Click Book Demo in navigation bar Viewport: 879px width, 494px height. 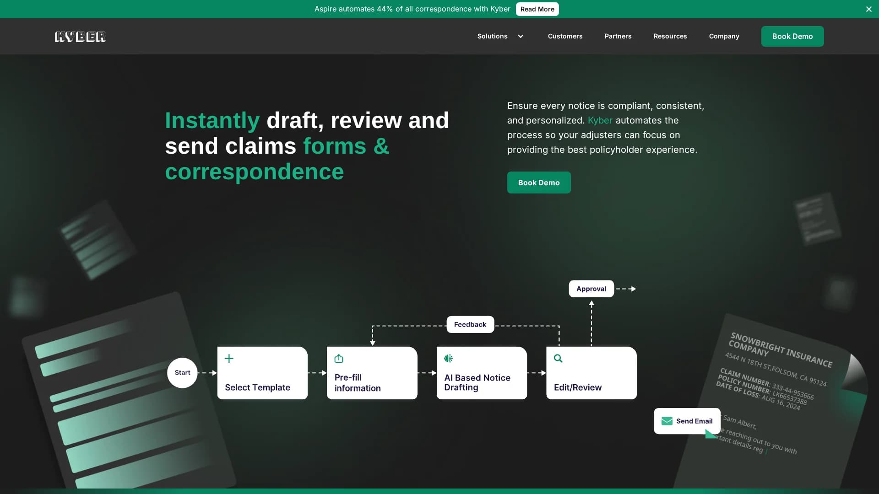click(x=792, y=36)
